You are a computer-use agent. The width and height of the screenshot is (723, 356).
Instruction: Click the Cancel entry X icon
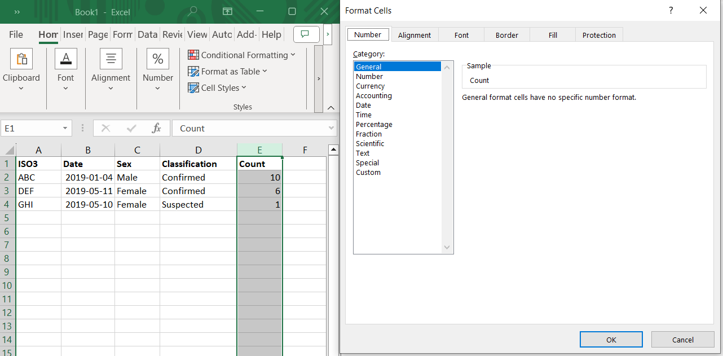[105, 128]
